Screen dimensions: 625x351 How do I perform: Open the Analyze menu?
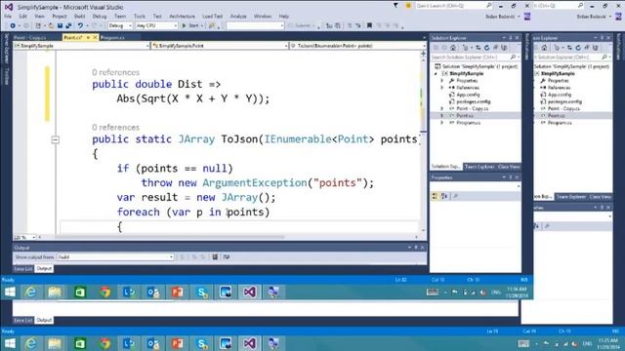tap(238, 17)
